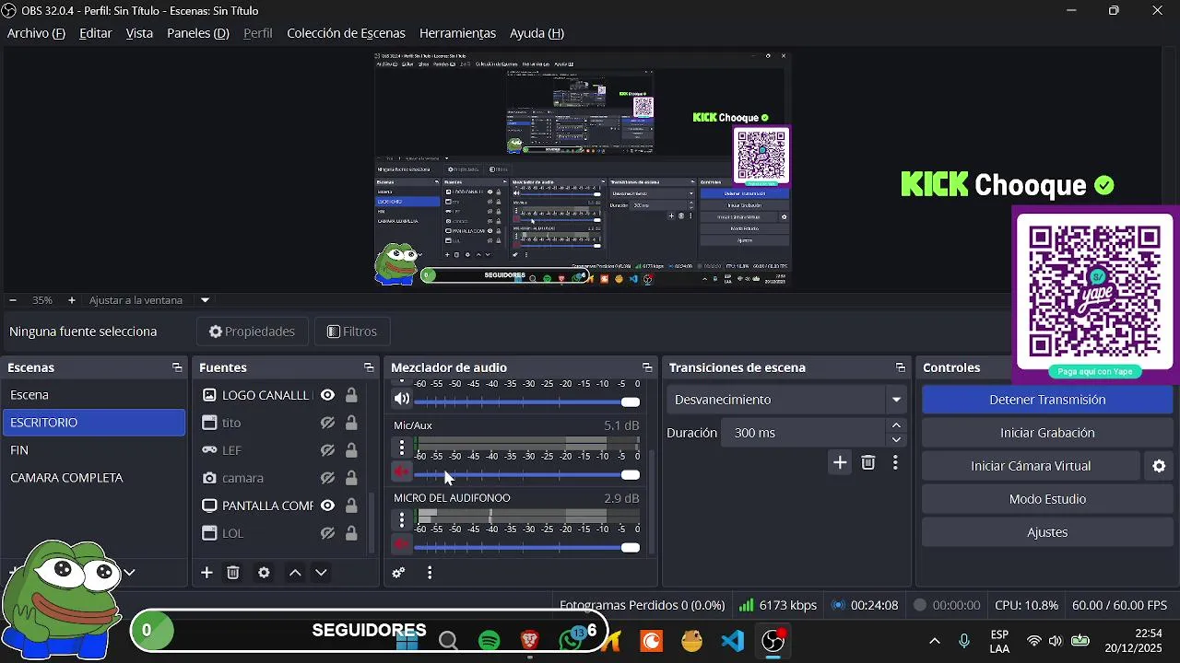Zoom out the preview with minus icon
The image size is (1180, 663).
tap(13, 300)
